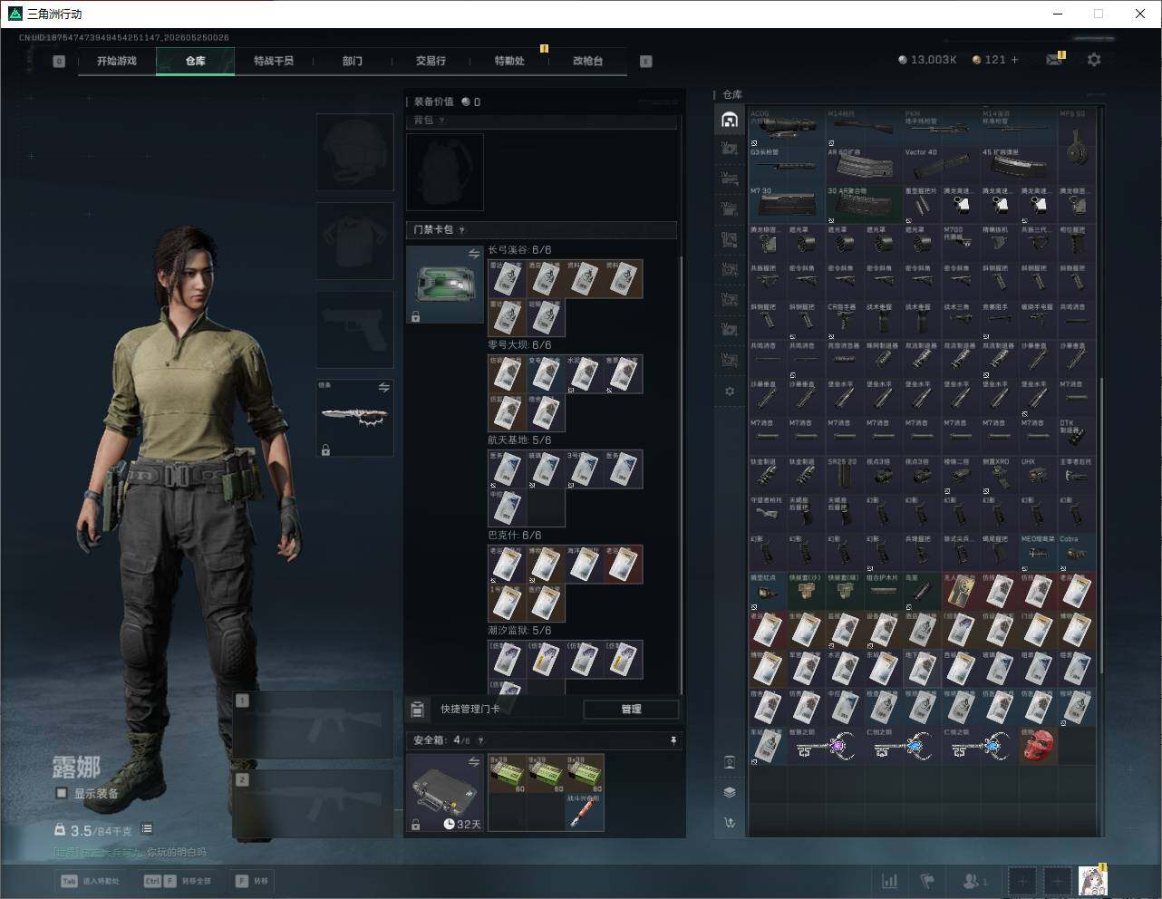Click the empty helmet equipment slot
The height and width of the screenshot is (899, 1162).
pyautogui.click(x=354, y=151)
